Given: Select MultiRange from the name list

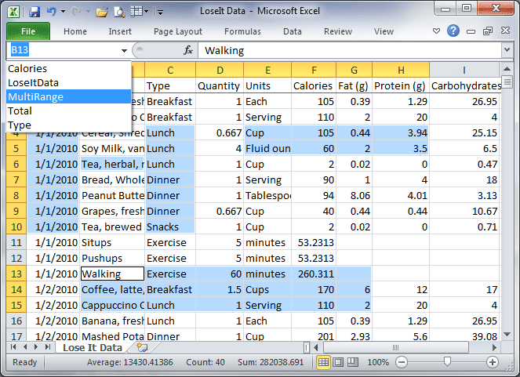Looking at the screenshot, I should pos(35,96).
